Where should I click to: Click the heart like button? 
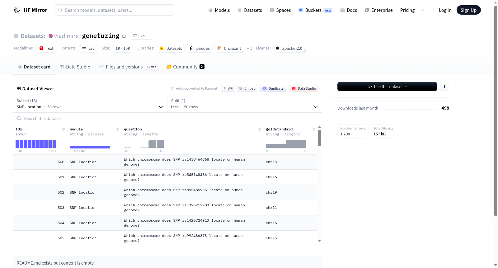pyautogui.click(x=139, y=36)
